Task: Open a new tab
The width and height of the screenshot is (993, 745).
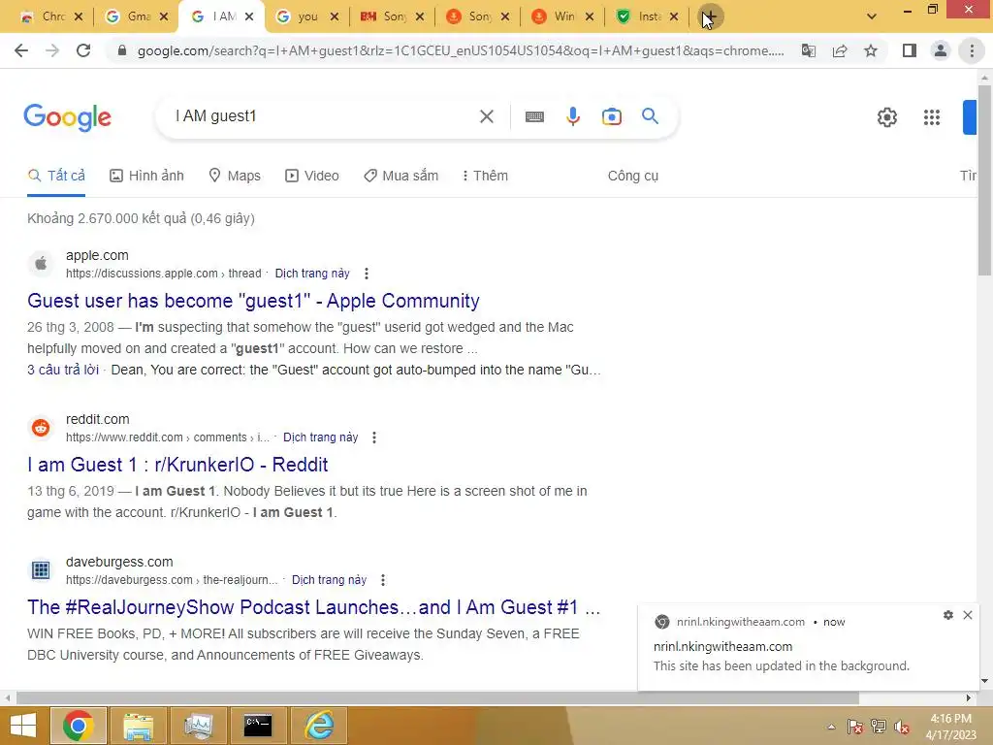Action: [710, 17]
